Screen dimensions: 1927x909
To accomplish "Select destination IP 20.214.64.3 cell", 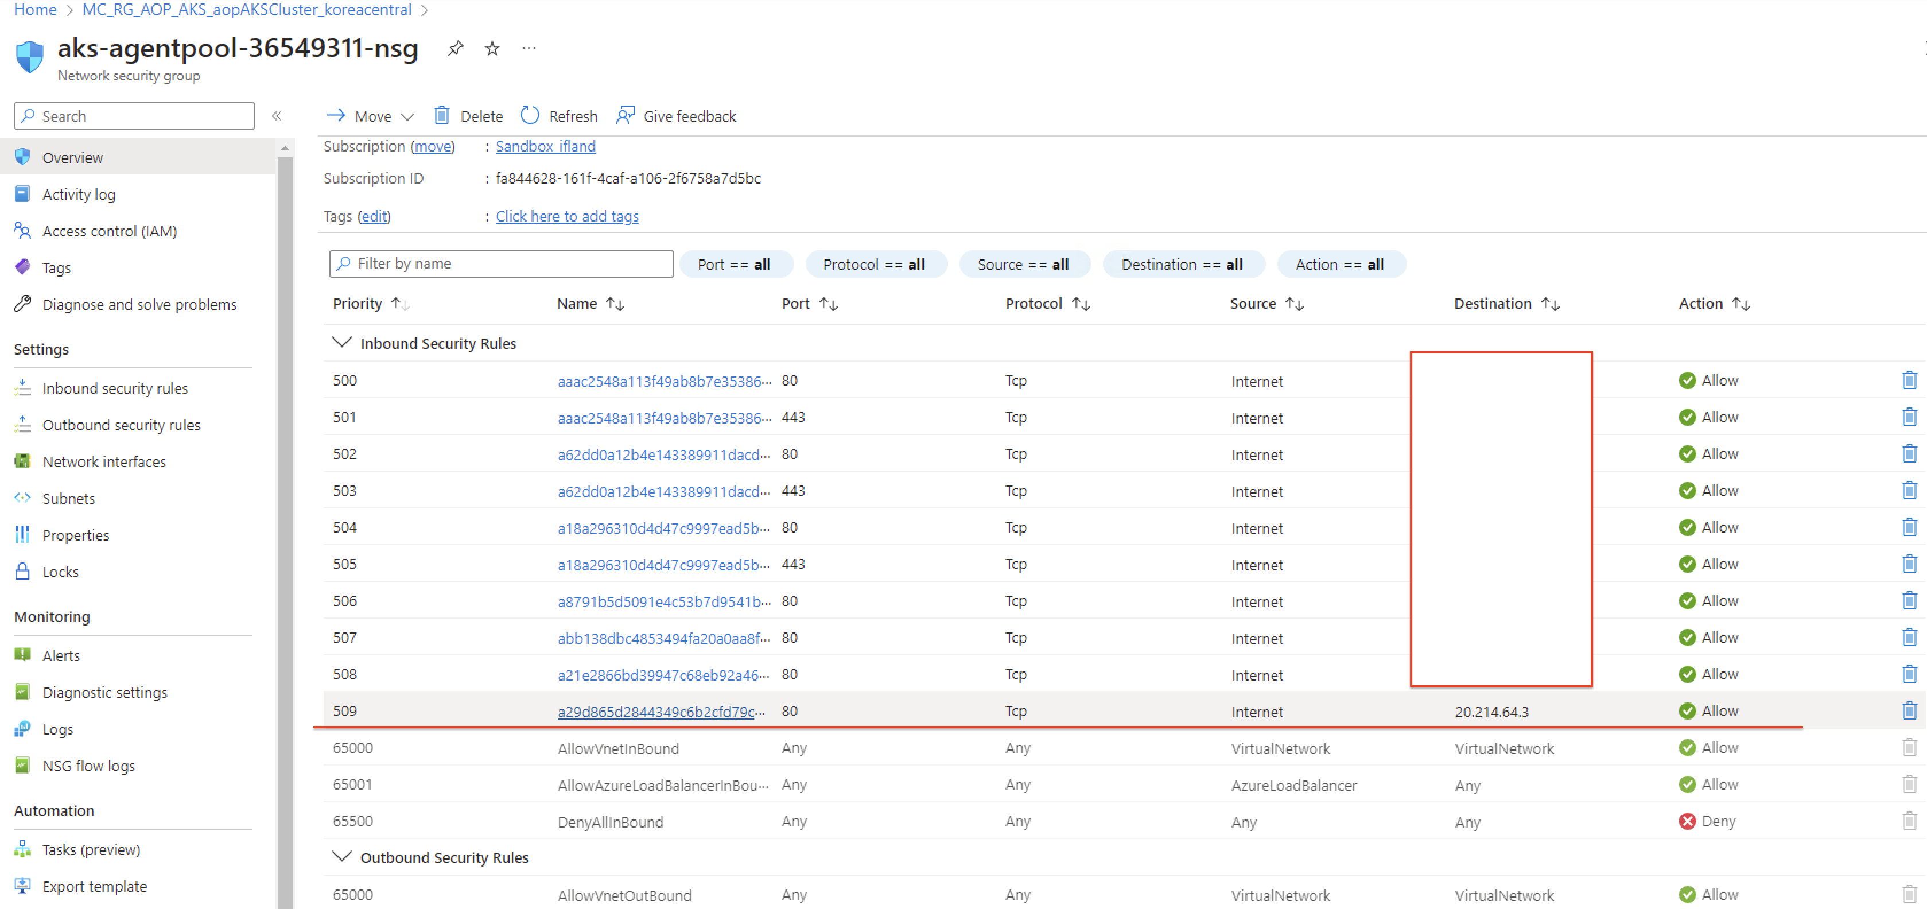I will pos(1491,712).
